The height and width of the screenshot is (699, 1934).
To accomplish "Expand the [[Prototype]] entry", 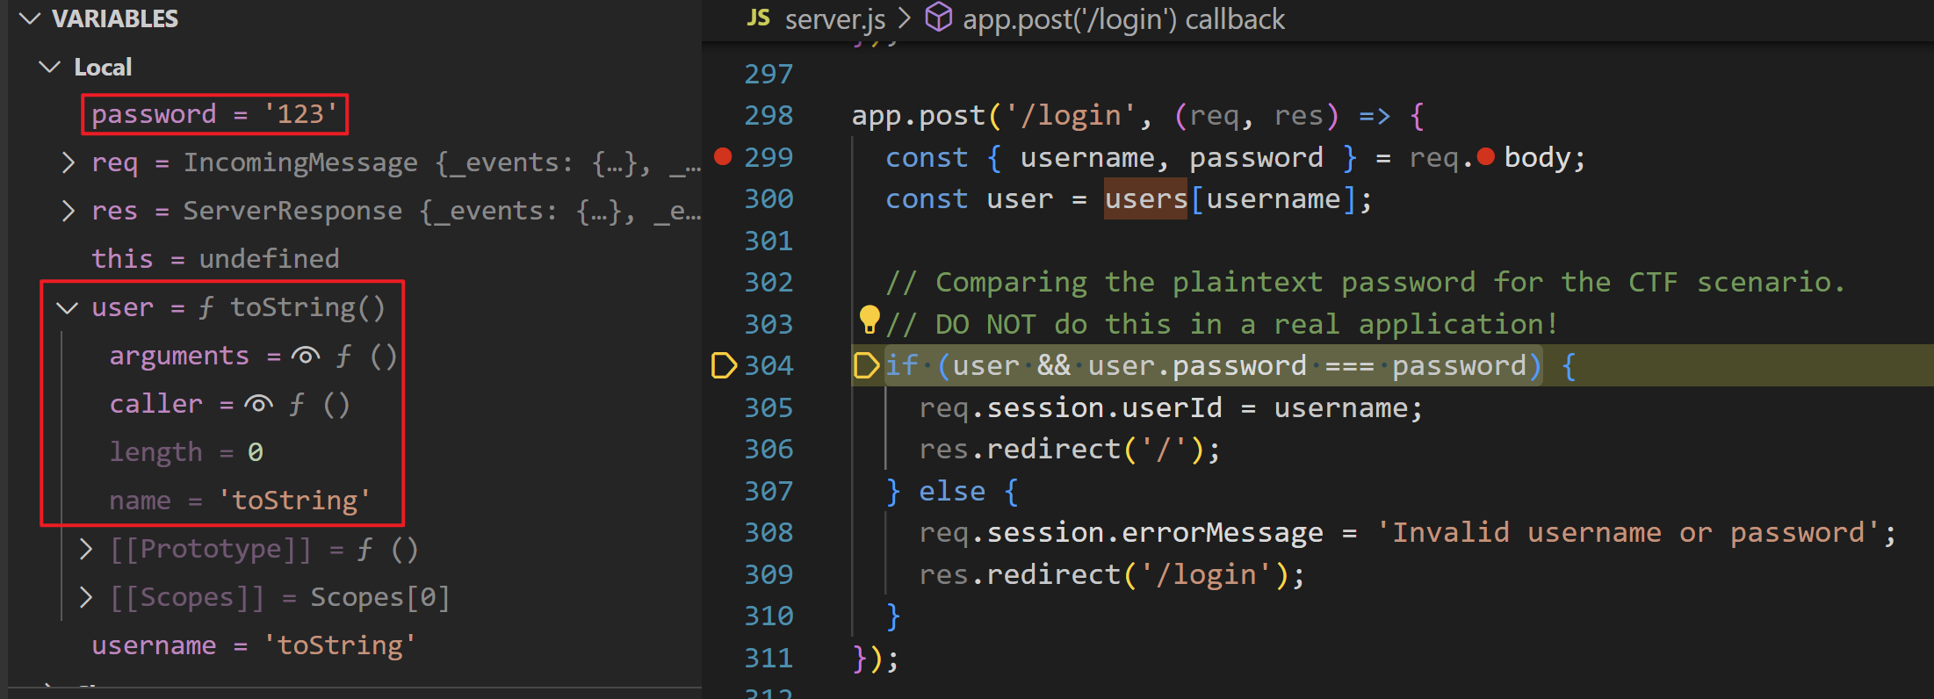I will [x=85, y=549].
